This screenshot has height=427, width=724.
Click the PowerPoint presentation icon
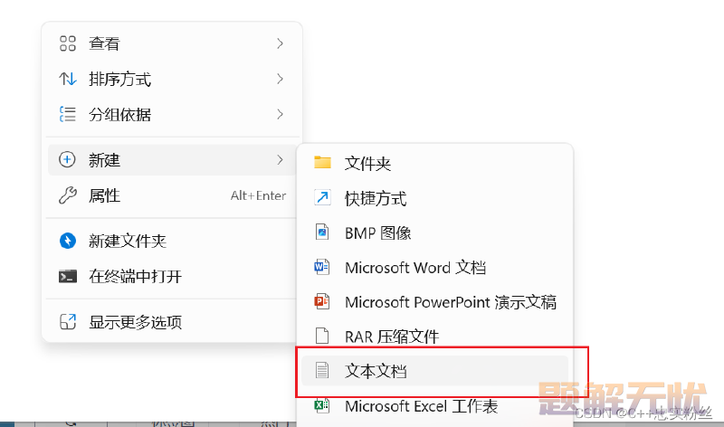tap(322, 301)
